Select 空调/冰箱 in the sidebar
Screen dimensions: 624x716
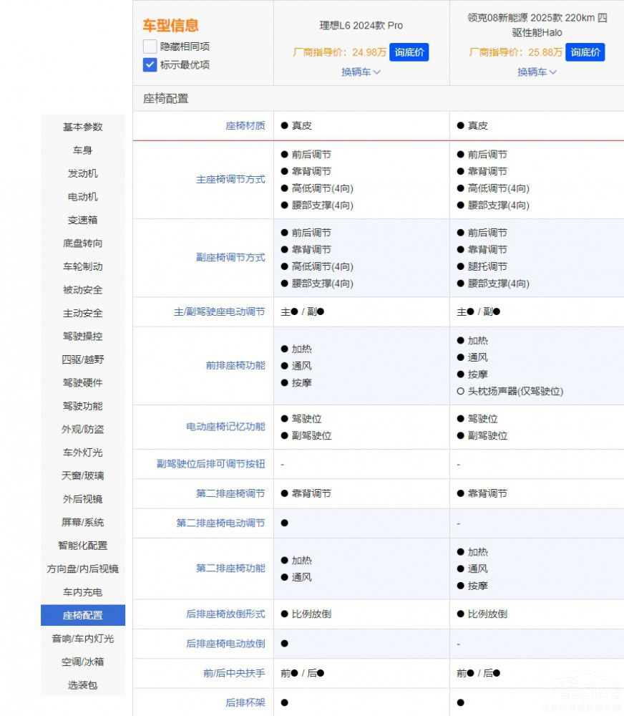click(83, 662)
